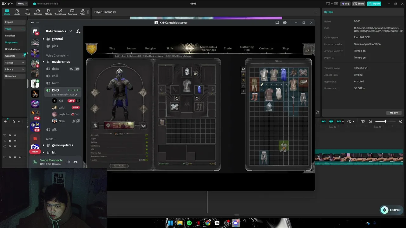Open the Effects panel in CapCut
Viewport: 406px width, 228px height.
pos(48,12)
